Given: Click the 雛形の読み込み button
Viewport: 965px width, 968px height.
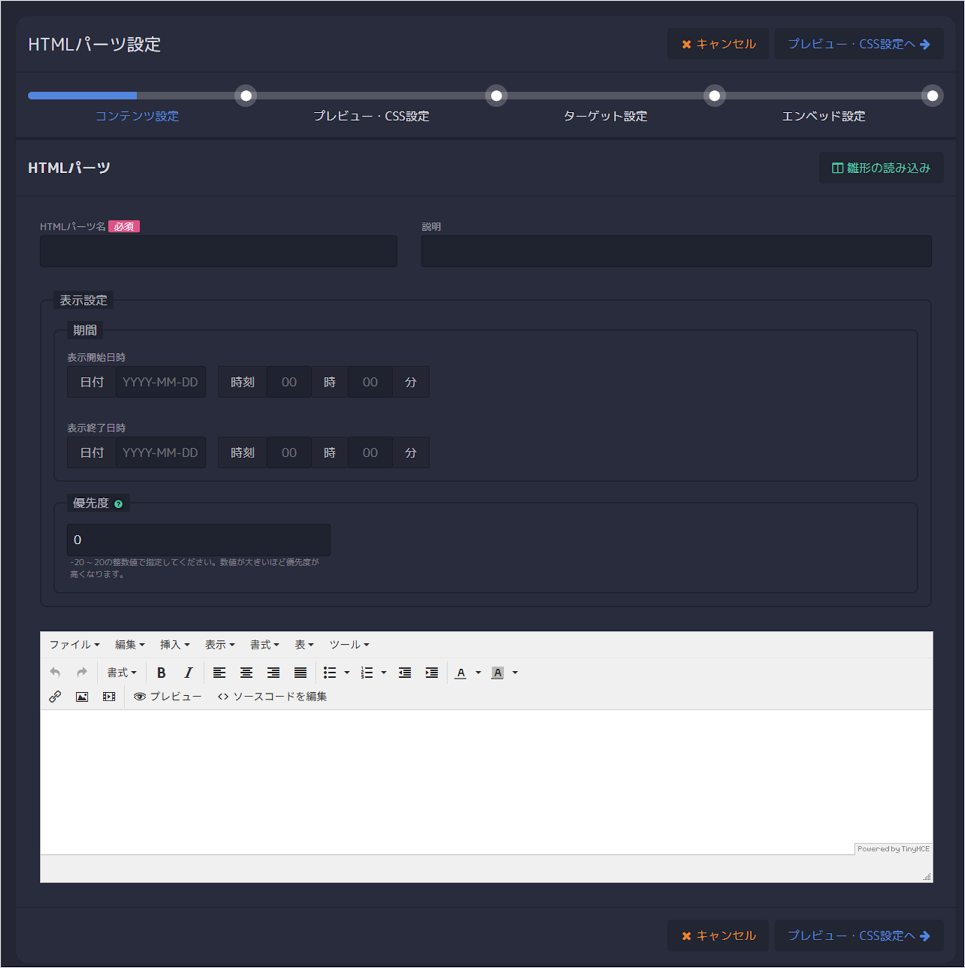Looking at the screenshot, I should click(881, 168).
